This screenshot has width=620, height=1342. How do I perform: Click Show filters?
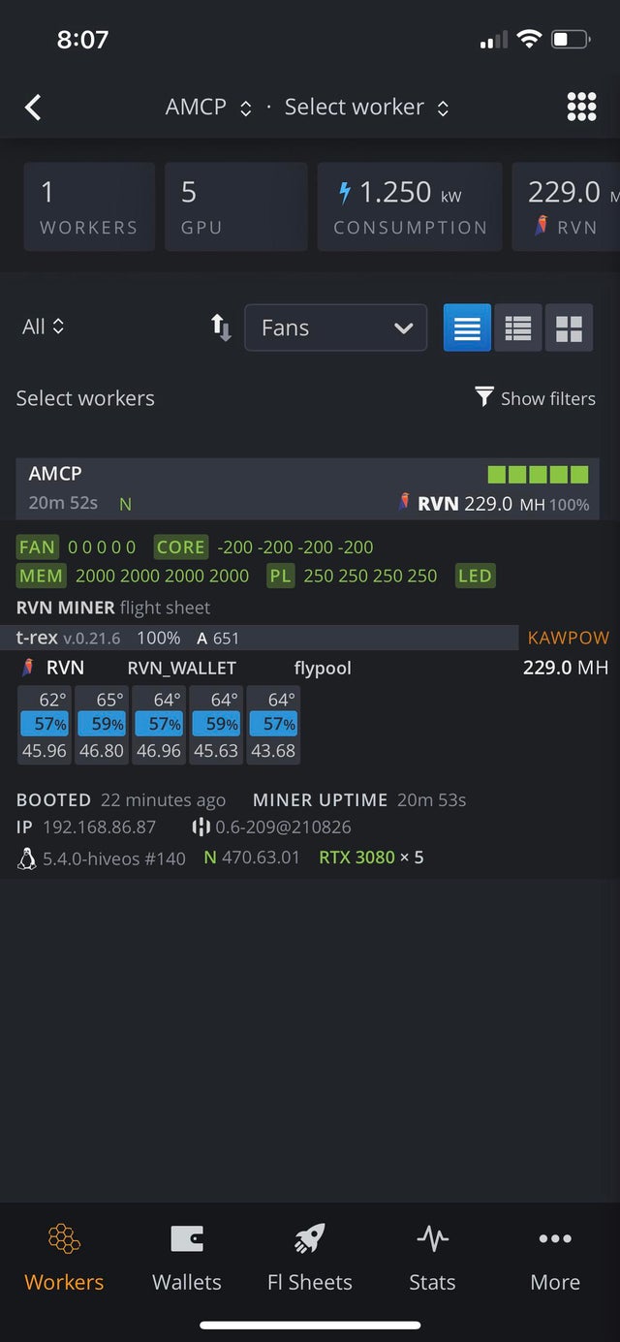pos(535,398)
